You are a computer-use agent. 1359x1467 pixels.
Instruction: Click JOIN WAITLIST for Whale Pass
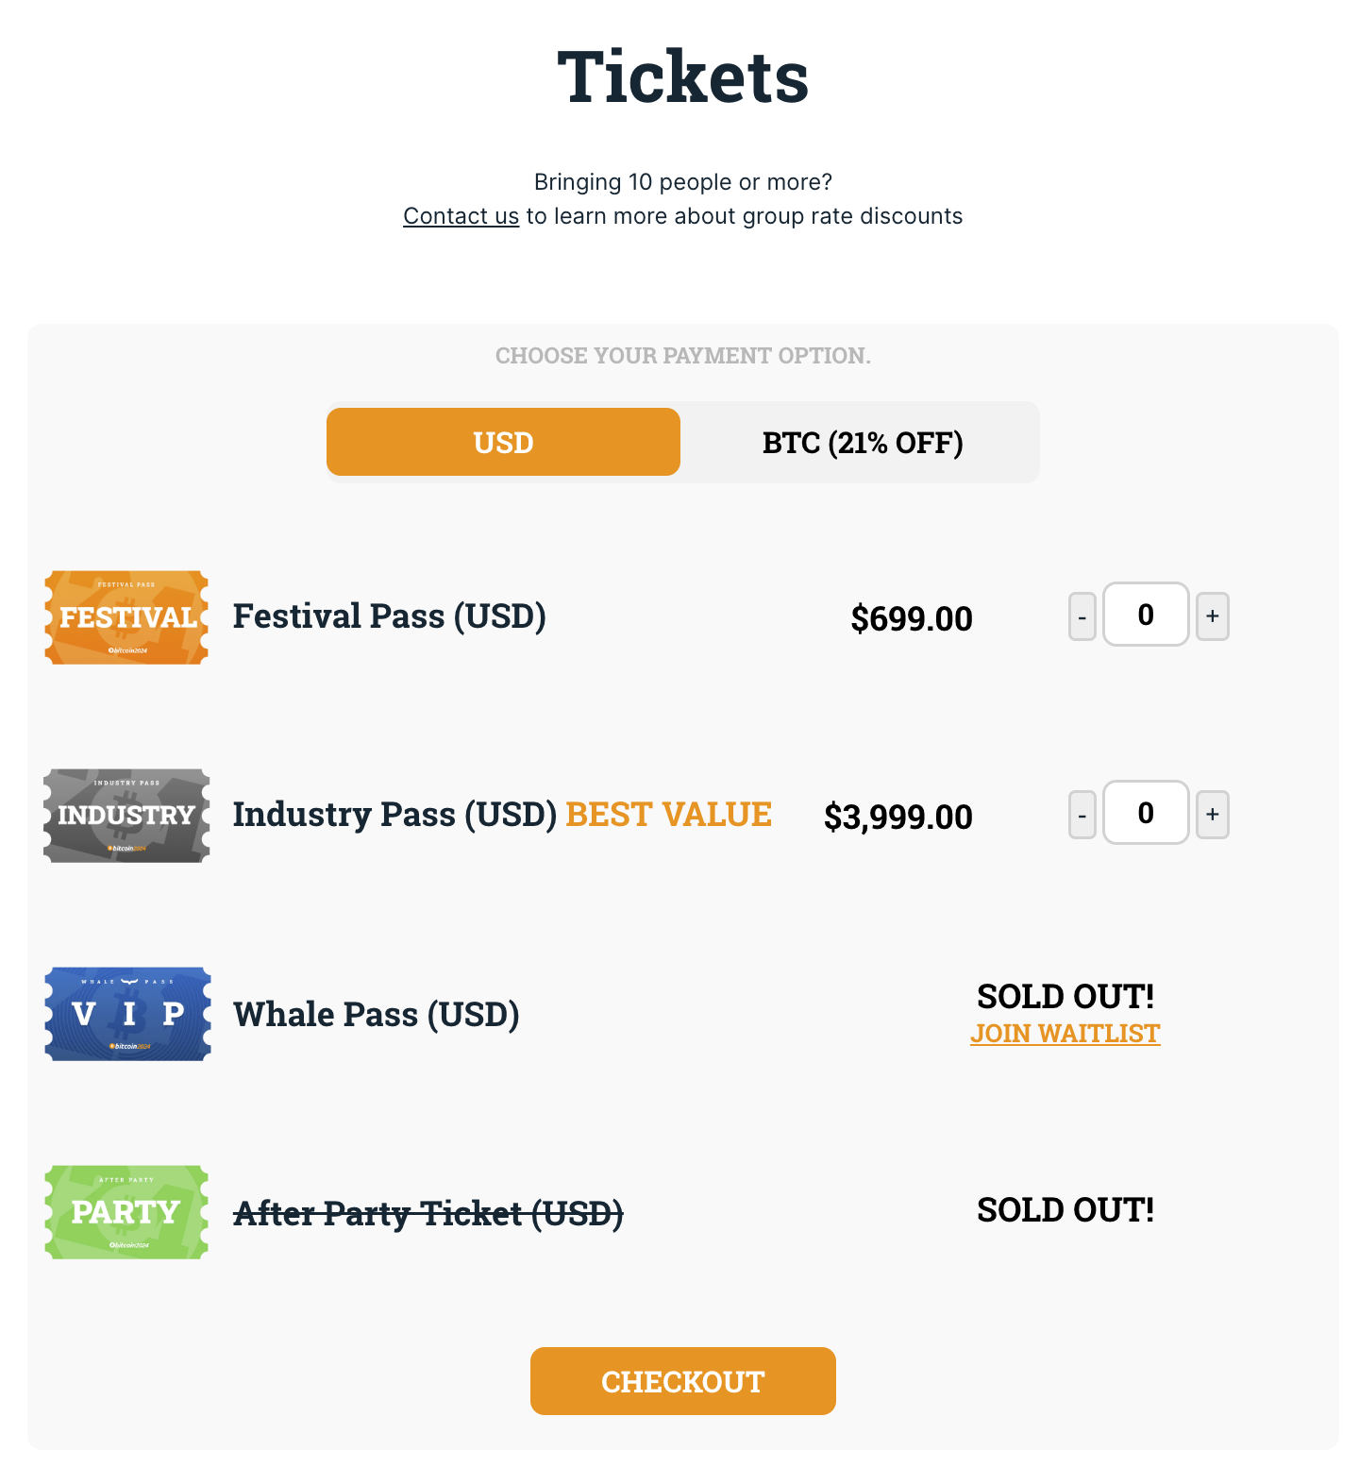1065,1034
